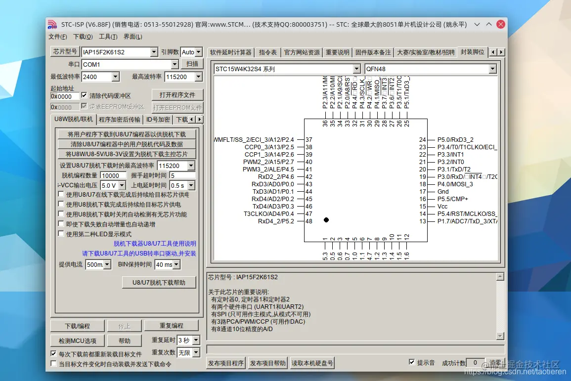This screenshot has height=381, width=571.
Task: Open 工具(T) menu
Action: [108, 37]
